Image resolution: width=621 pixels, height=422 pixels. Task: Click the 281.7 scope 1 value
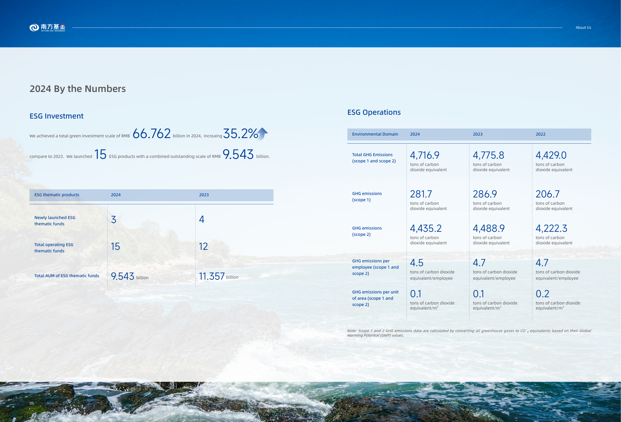[421, 194]
